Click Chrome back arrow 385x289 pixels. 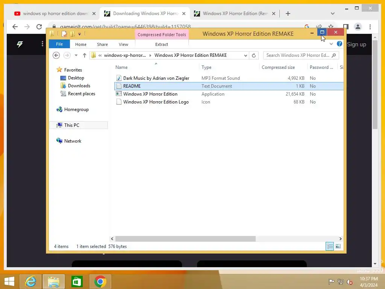coord(15,27)
